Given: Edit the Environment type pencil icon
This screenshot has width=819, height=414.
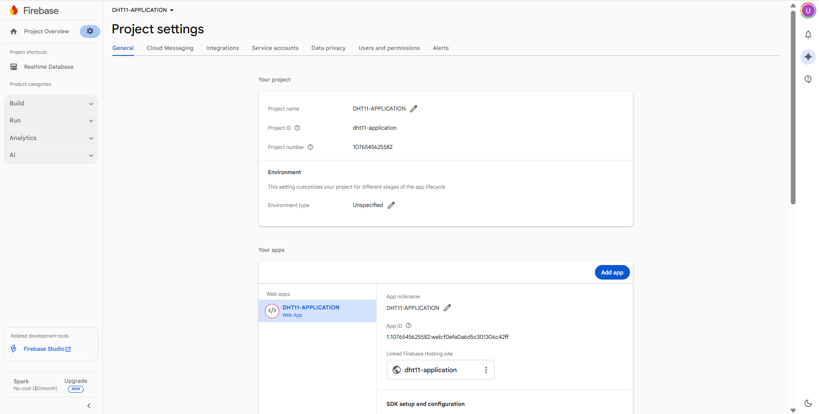Looking at the screenshot, I should click(391, 205).
